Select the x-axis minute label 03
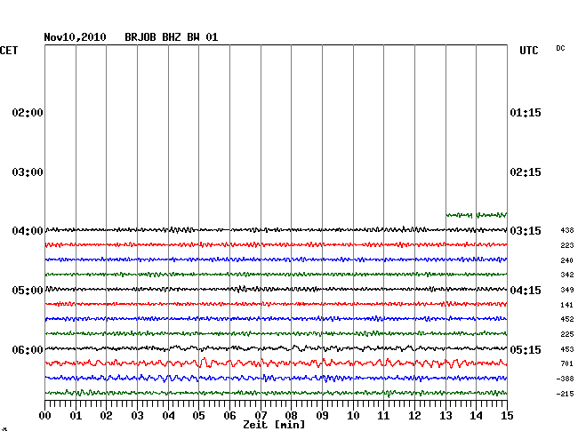578x439 pixels. coord(137,416)
